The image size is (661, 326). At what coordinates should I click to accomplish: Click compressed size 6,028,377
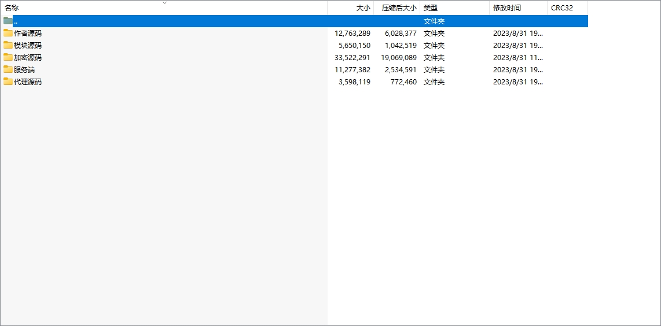point(401,34)
